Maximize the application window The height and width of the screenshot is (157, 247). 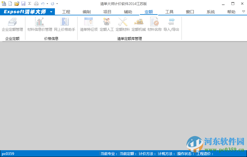click(x=233, y=4)
